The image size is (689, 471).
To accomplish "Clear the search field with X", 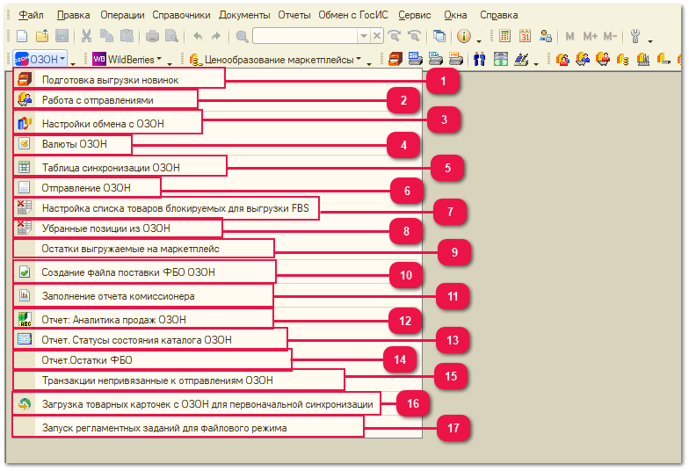I will pyautogui.click(x=377, y=36).
